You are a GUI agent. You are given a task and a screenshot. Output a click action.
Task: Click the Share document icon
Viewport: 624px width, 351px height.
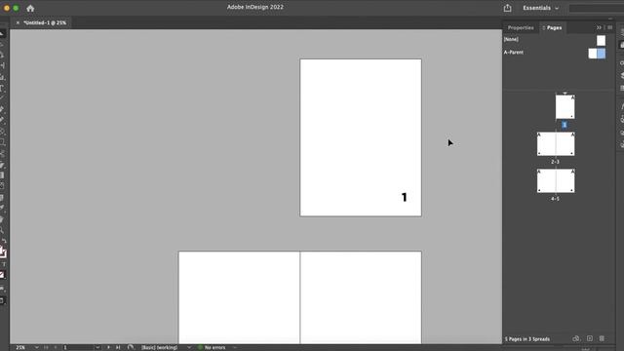(x=507, y=8)
